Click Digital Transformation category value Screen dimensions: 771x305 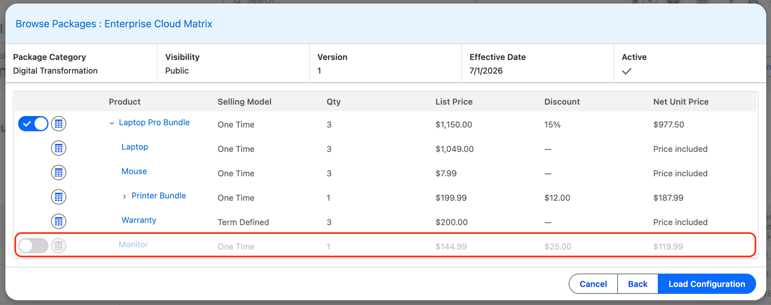coord(55,71)
